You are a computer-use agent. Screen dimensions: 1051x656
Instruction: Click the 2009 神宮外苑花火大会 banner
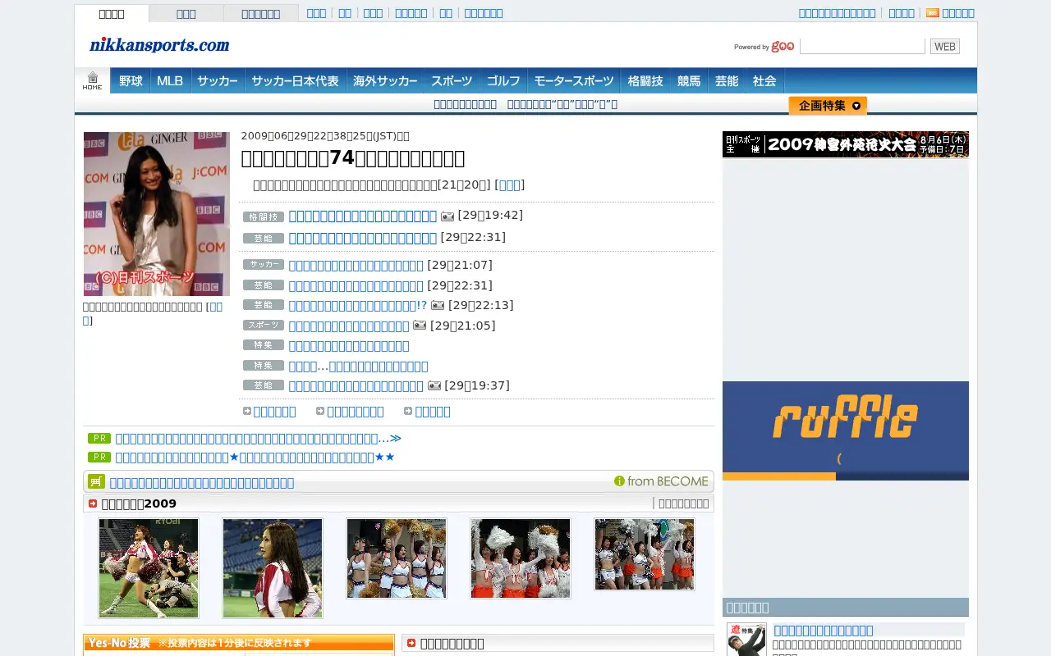point(846,144)
